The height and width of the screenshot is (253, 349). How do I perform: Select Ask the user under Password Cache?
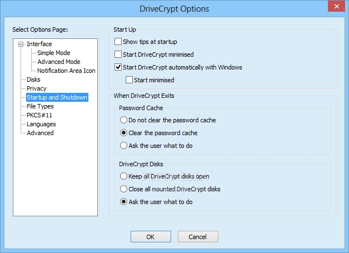click(123, 146)
